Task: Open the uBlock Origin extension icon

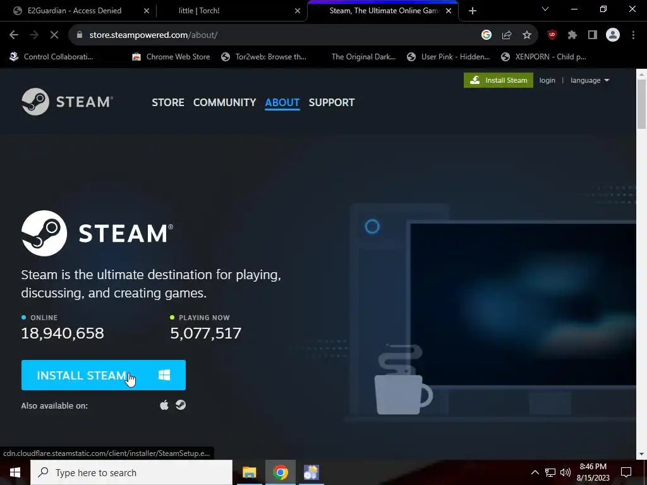Action: pyautogui.click(x=552, y=35)
